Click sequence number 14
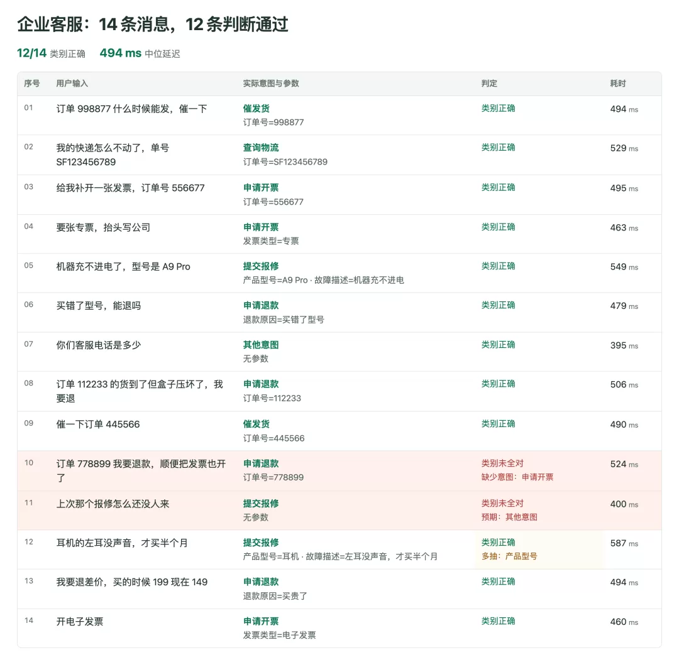679x655 pixels. [28, 620]
